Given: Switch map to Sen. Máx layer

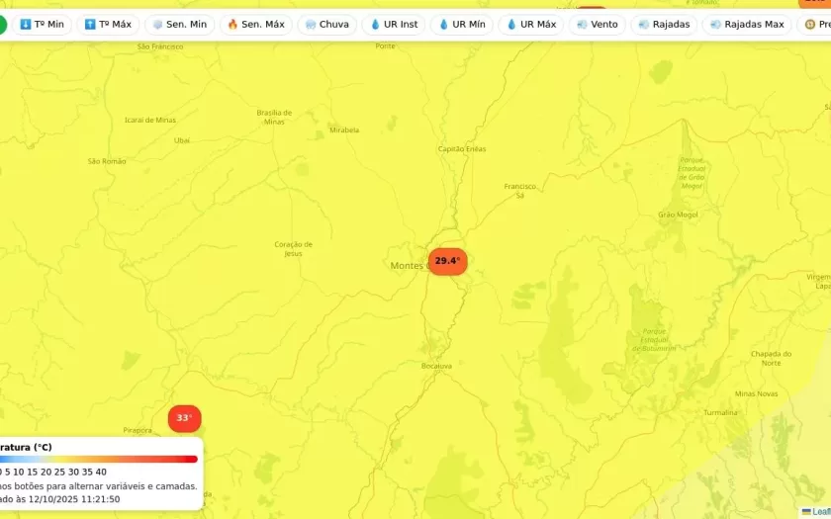Looking at the screenshot, I should pyautogui.click(x=256, y=25).
